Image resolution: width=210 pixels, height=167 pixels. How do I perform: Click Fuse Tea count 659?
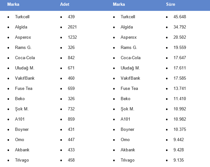(x=71, y=88)
